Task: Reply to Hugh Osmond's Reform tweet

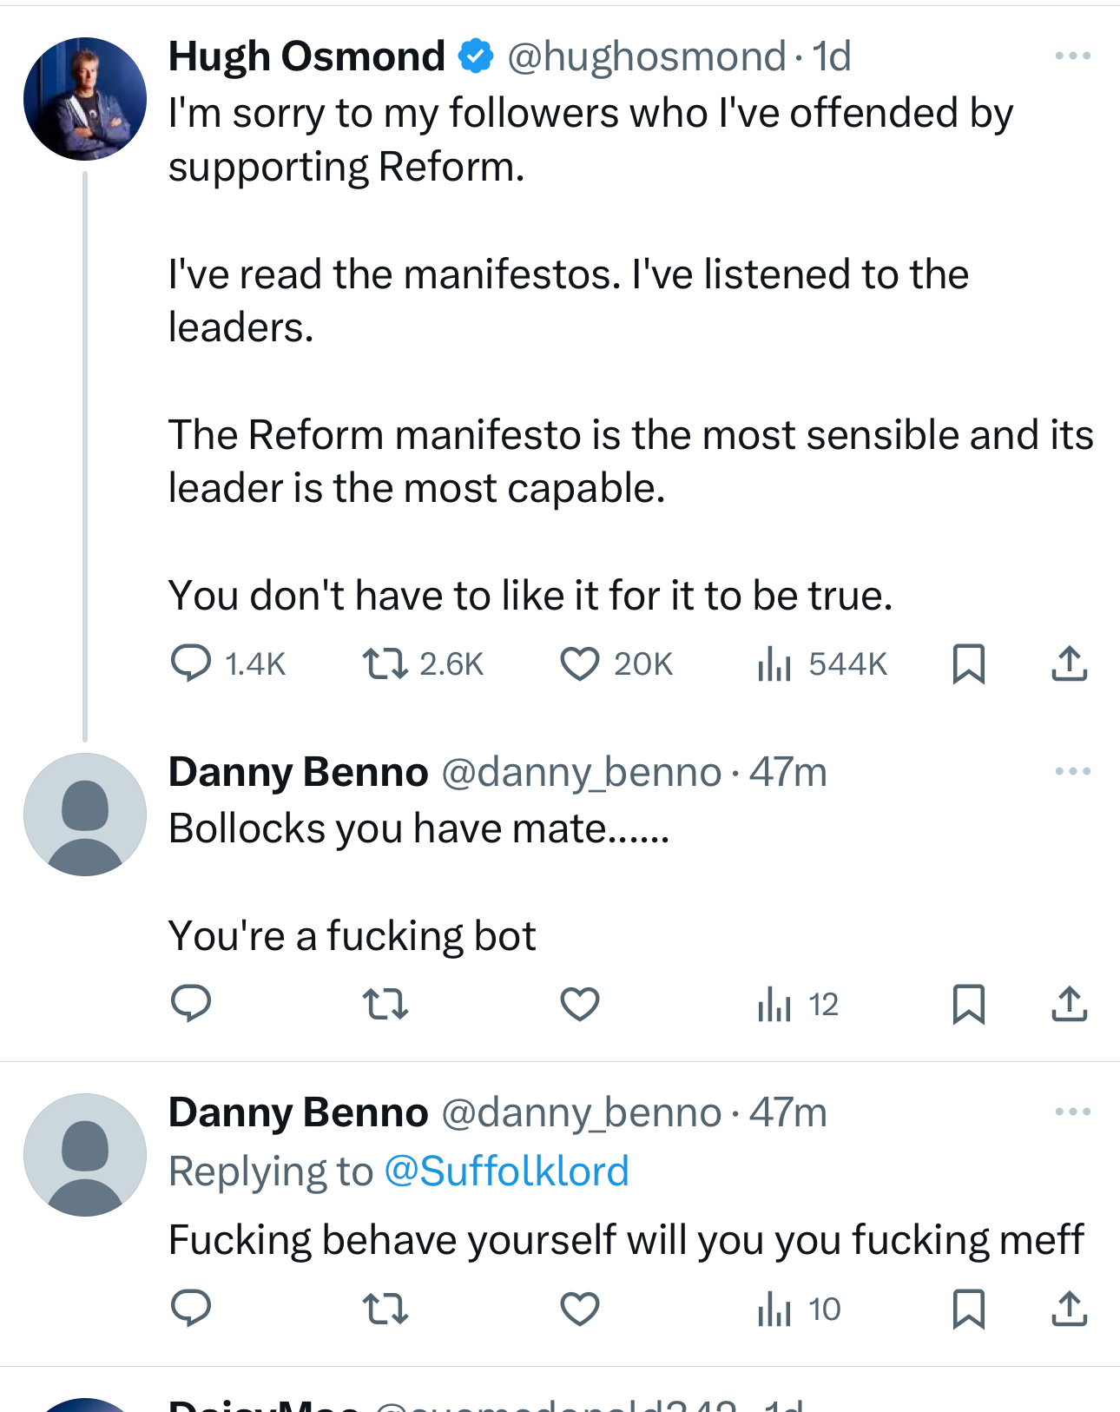Action: tap(191, 664)
